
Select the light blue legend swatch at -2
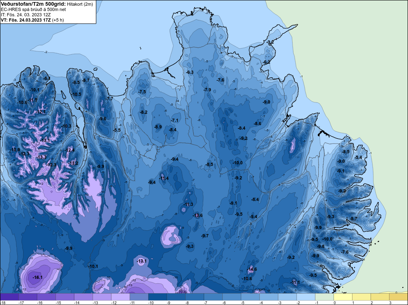click(306, 297)
